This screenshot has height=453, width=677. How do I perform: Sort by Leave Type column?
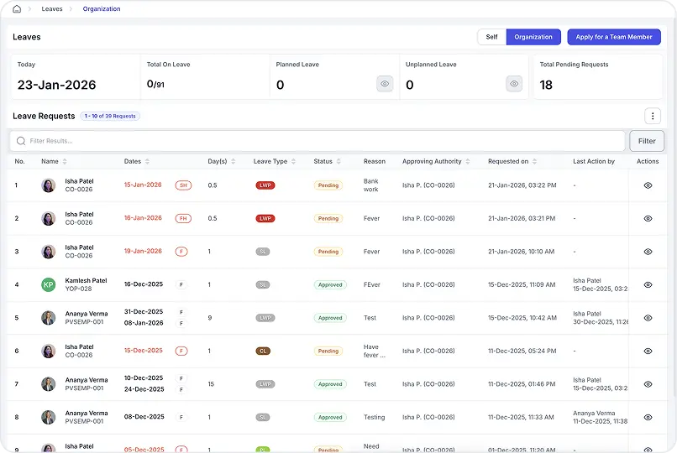coord(294,162)
